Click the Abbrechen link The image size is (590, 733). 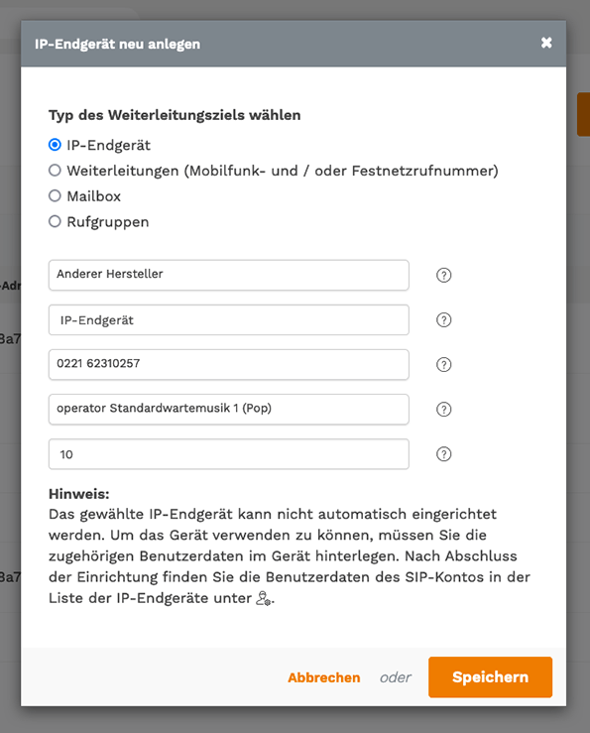tap(324, 677)
